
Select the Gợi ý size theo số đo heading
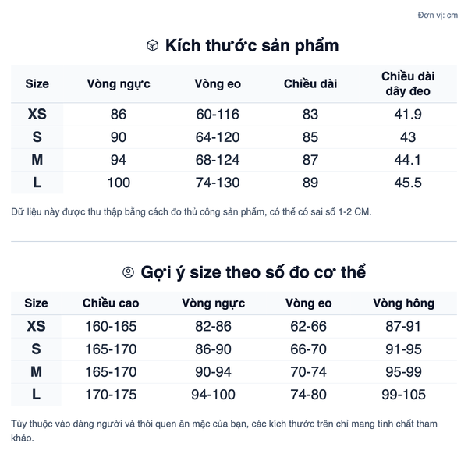pos(253,273)
